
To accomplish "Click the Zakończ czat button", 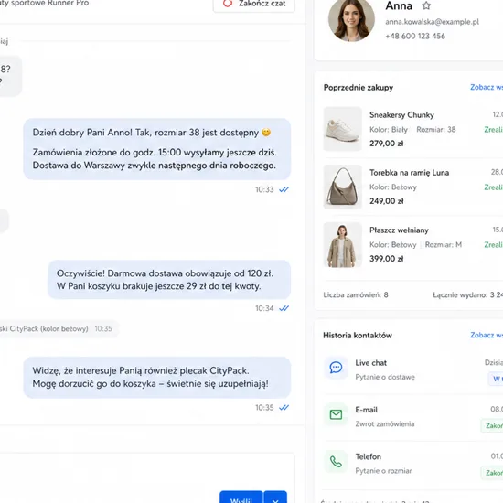I will coord(253,5).
